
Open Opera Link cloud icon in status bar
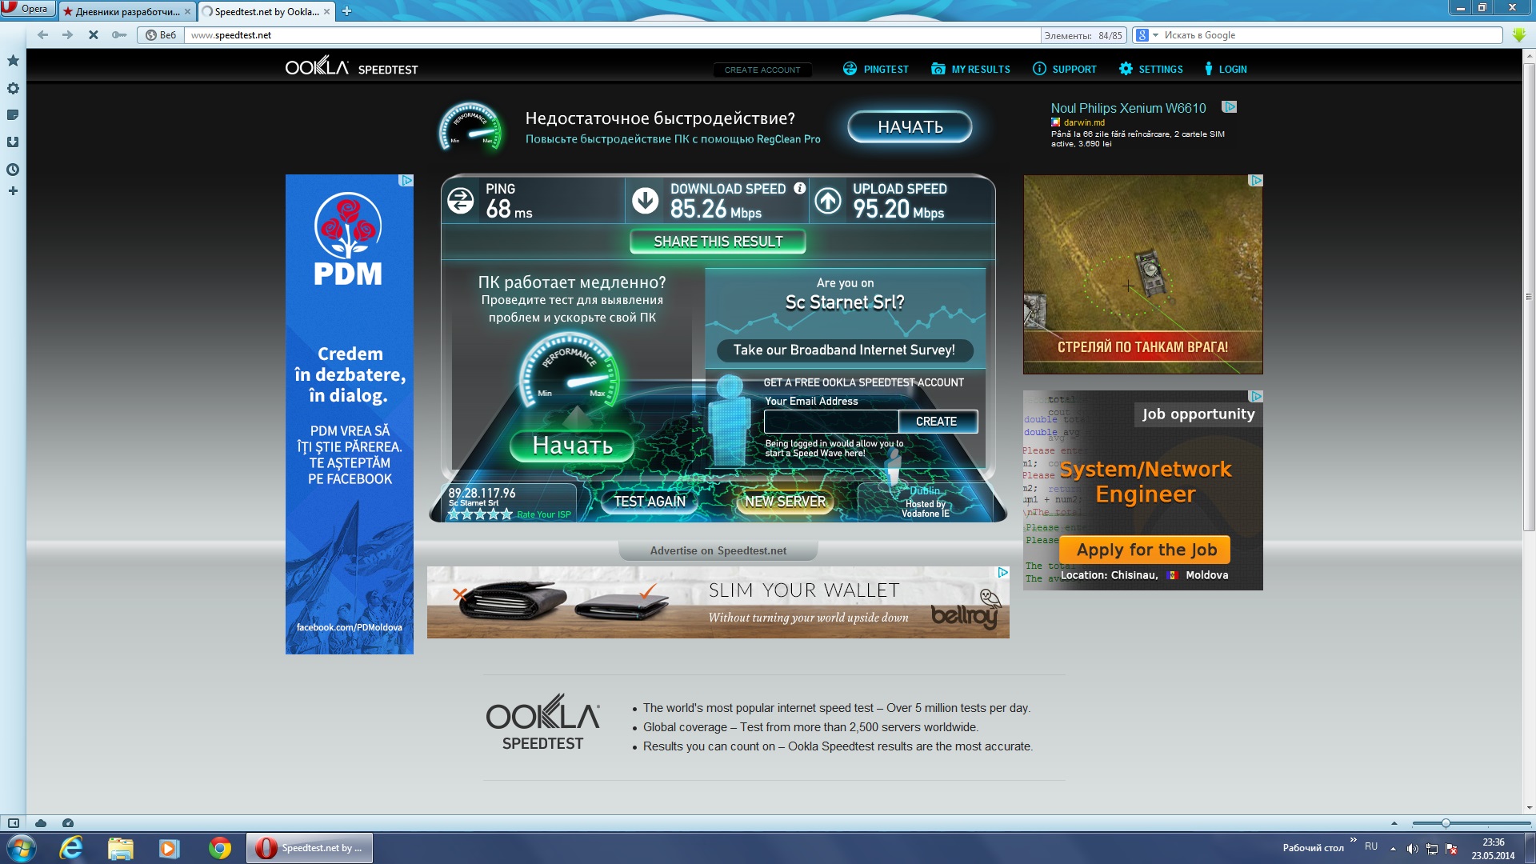point(41,823)
